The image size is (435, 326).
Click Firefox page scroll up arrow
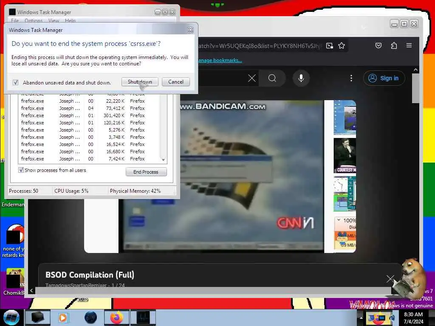pyautogui.click(x=415, y=70)
